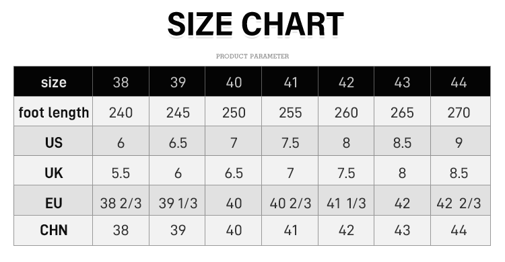The width and height of the screenshot is (505, 262).
Task: Select the size header label cell
Action: (53, 82)
